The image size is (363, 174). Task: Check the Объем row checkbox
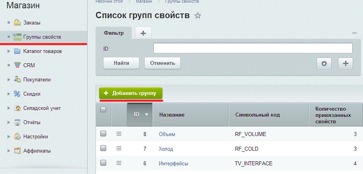tap(103, 134)
